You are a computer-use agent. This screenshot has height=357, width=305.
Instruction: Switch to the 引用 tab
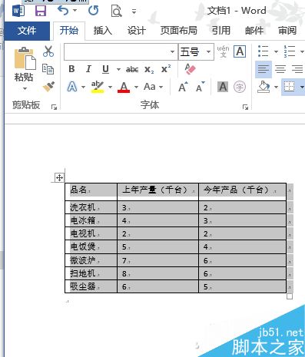point(221,31)
